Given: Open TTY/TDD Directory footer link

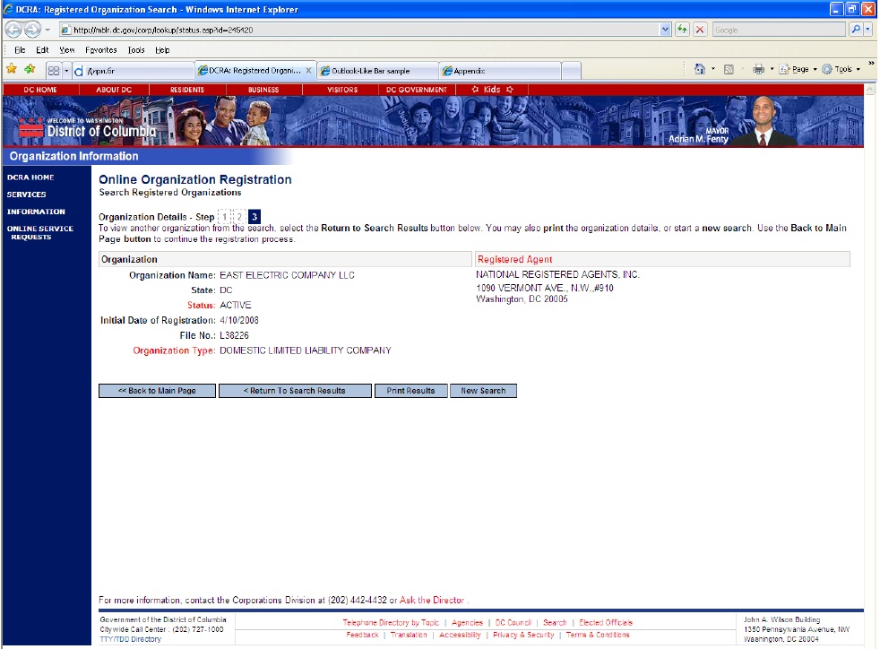Looking at the screenshot, I should point(130,639).
